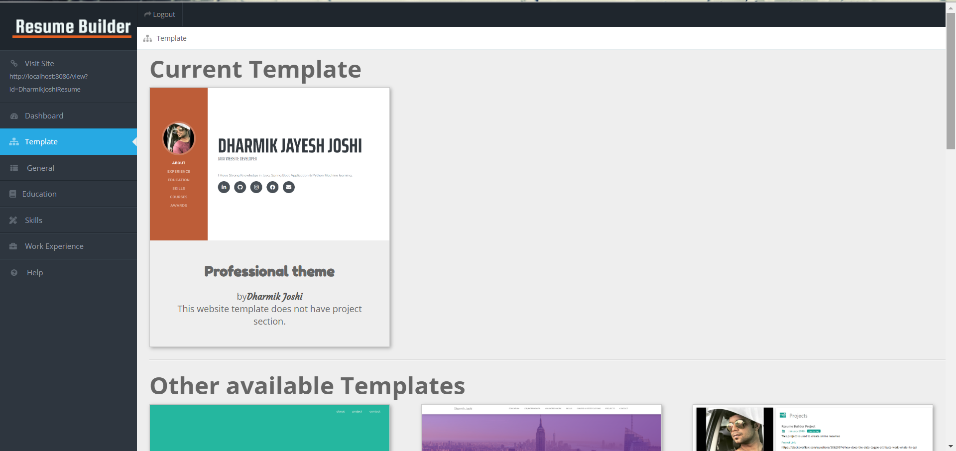Click the Logout arrow icon
956x451 pixels.
point(147,14)
